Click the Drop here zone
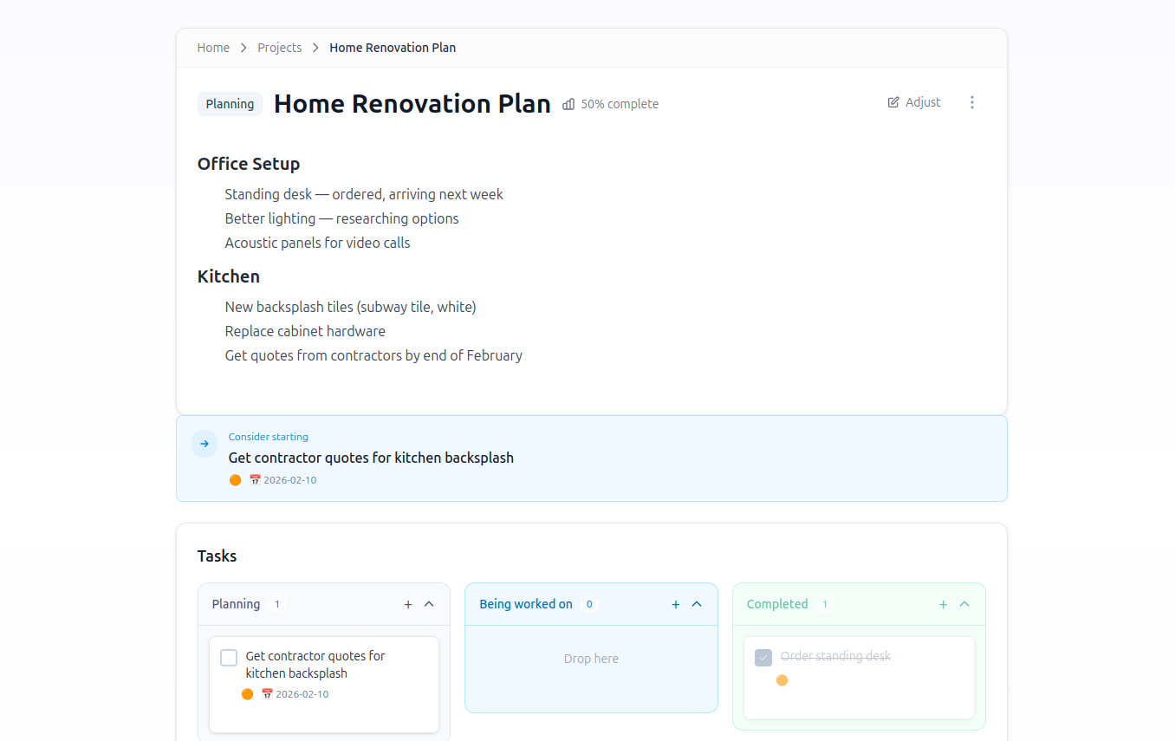Image resolution: width=1175 pixels, height=741 pixels. point(591,659)
